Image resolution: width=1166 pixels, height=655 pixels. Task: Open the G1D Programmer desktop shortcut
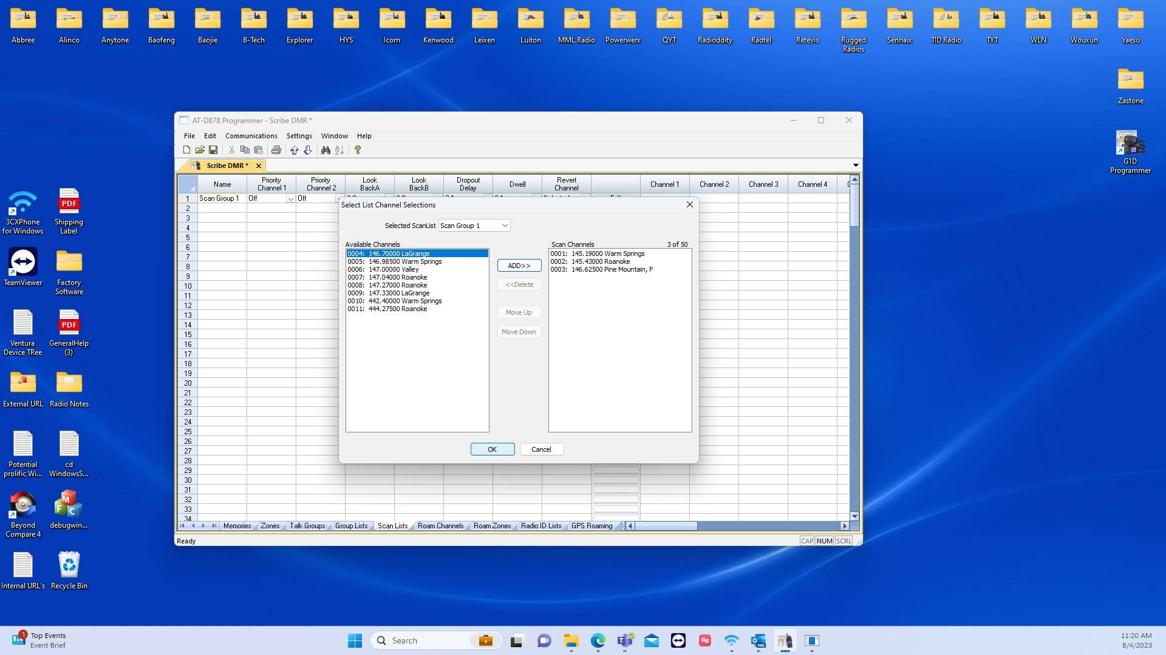[x=1130, y=152]
